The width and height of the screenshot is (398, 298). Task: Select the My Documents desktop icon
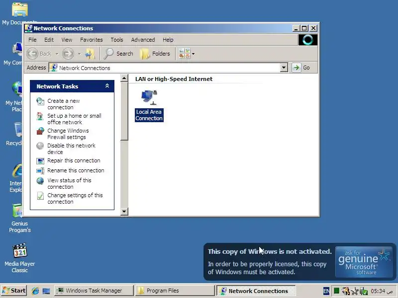coord(19,13)
